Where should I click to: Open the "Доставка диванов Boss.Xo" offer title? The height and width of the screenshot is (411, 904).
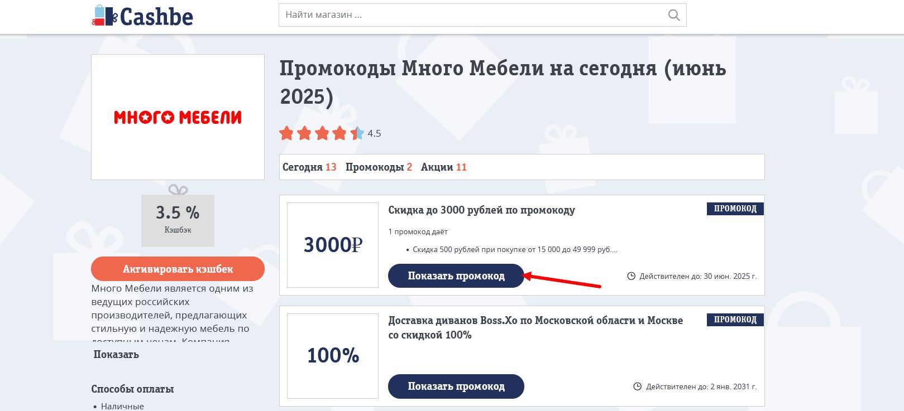[535, 327]
